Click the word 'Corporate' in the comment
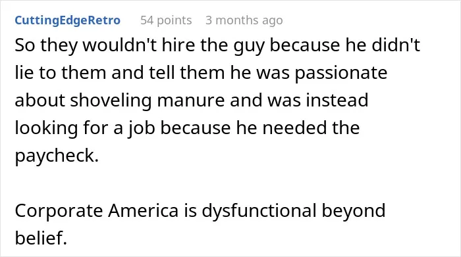 59,211
